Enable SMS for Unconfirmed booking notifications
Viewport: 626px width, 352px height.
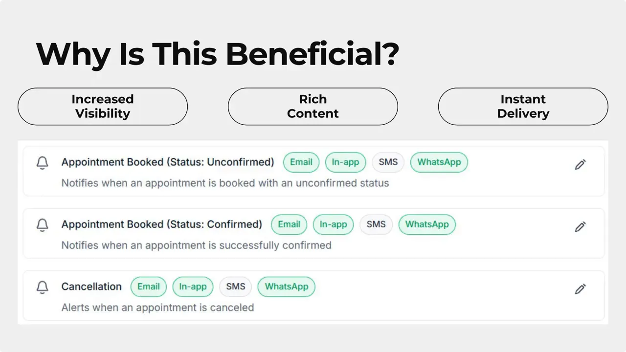click(388, 162)
